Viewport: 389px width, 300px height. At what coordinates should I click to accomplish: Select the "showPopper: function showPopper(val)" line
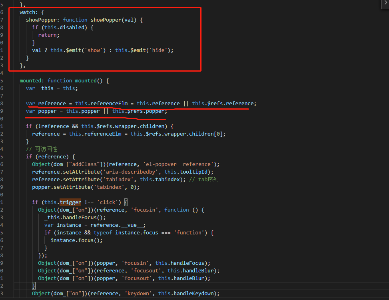pos(84,20)
